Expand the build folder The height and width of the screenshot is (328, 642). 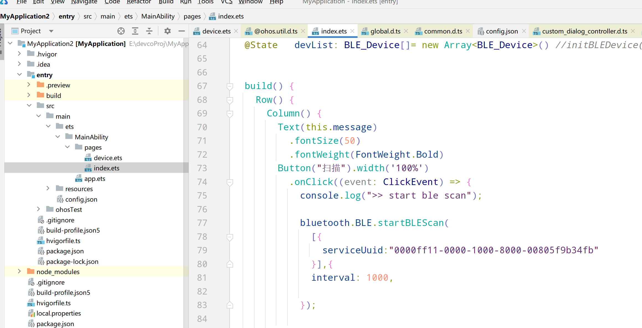tap(29, 95)
